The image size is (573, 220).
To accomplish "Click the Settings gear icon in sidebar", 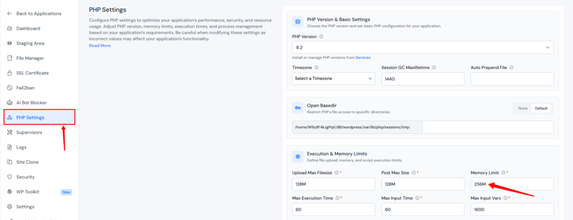I will point(10,207).
